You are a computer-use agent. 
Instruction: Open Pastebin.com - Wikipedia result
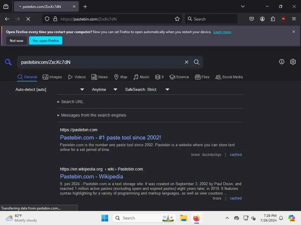[x=92, y=177]
